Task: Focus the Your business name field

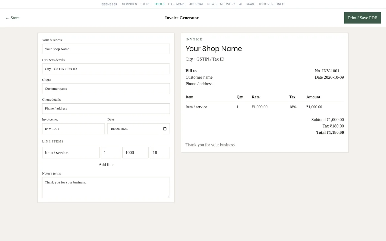Action: [x=106, y=49]
